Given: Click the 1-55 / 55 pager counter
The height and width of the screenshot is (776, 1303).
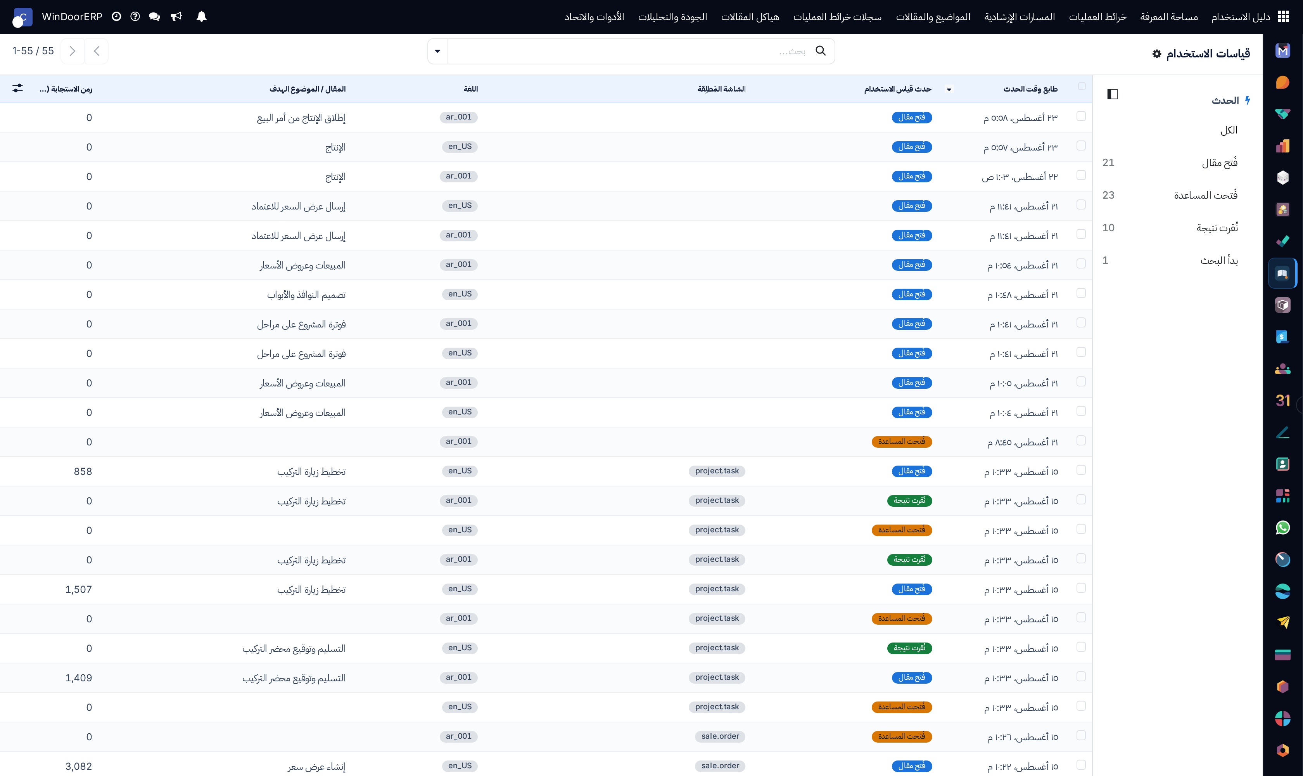Looking at the screenshot, I should 33,51.
